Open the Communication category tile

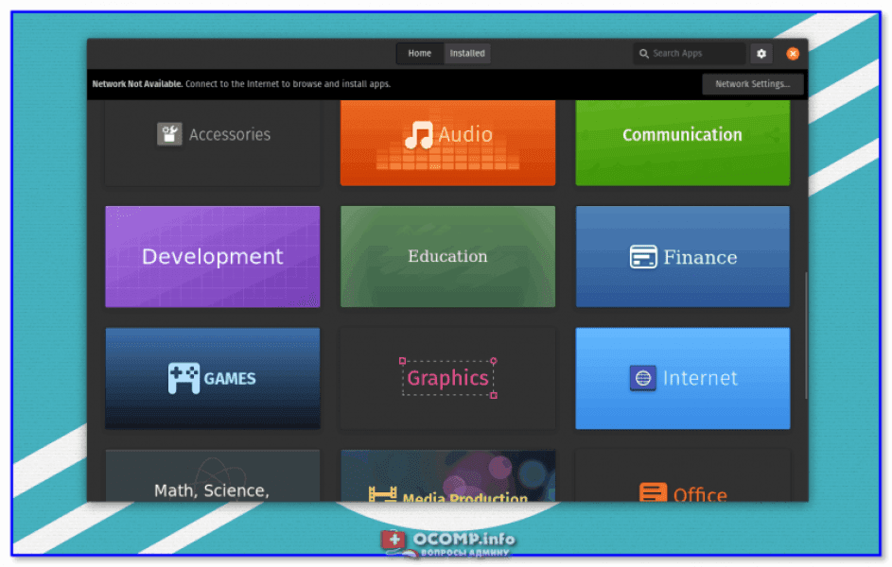point(682,142)
